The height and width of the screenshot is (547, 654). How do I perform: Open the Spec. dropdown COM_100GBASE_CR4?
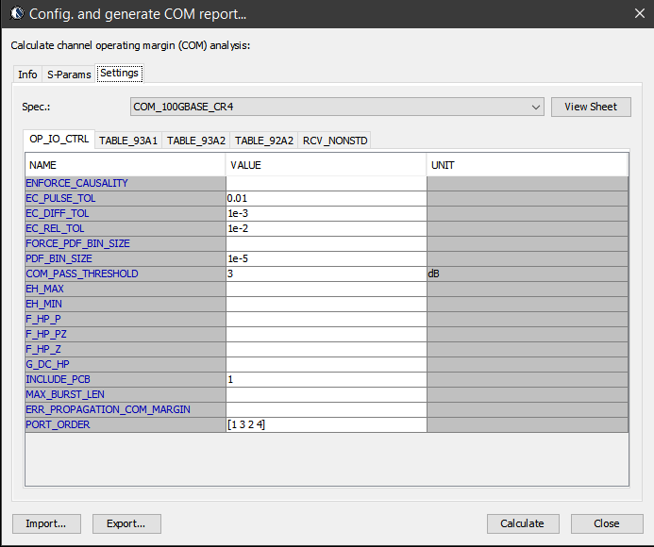337,107
